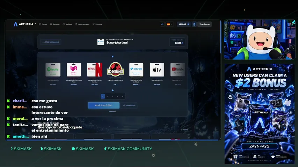298x167 pixels.
Task: Click the ZAYNPAYS invite code box
Action: click(x=260, y=146)
